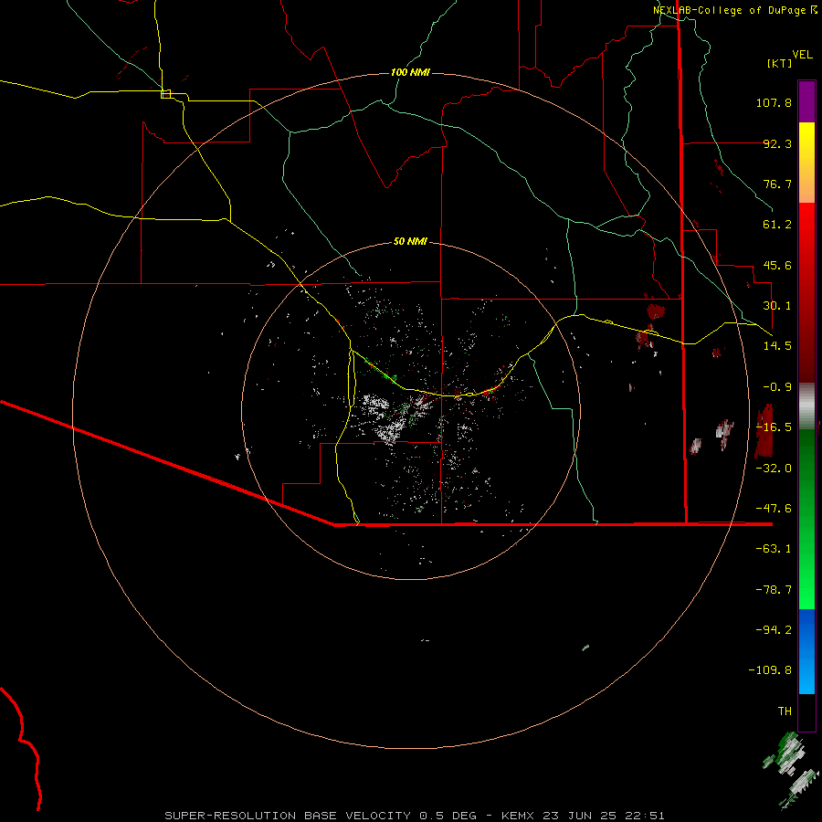Click the blue segment of the color bar
This screenshot has width=822, height=822.
[x=806, y=651]
